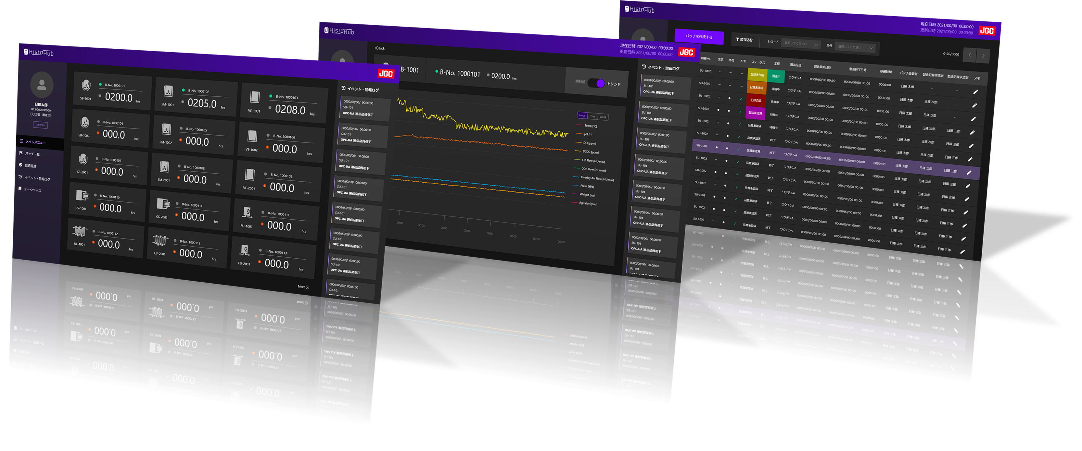Viewport: 1082px width, 451px height.
Task: Click the SM-1001 equipment icon
Action: click(168, 91)
